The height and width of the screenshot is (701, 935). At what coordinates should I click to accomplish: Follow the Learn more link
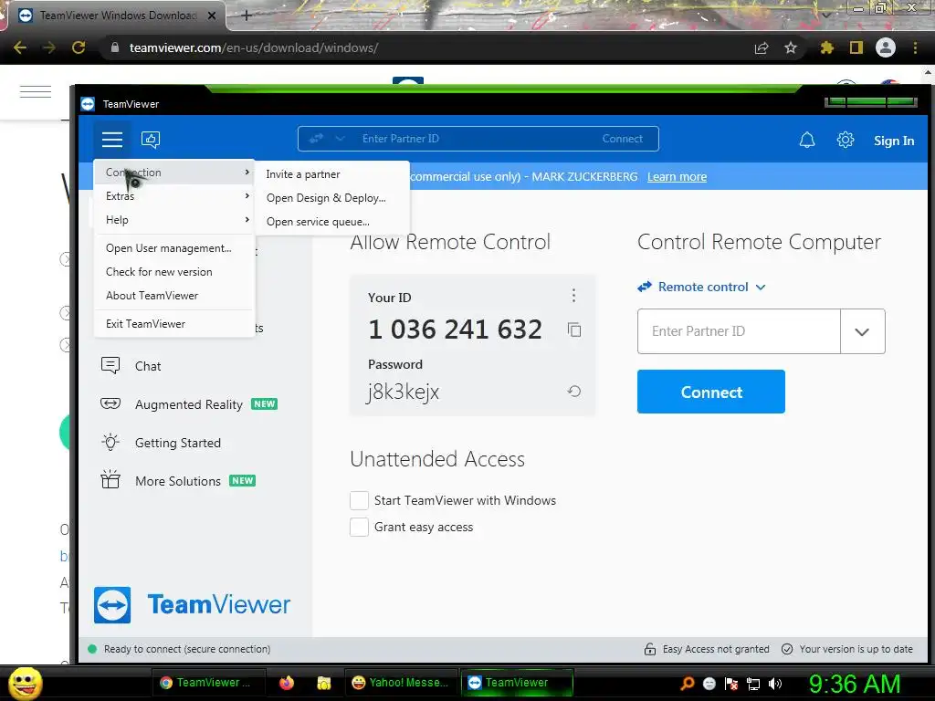click(x=677, y=176)
